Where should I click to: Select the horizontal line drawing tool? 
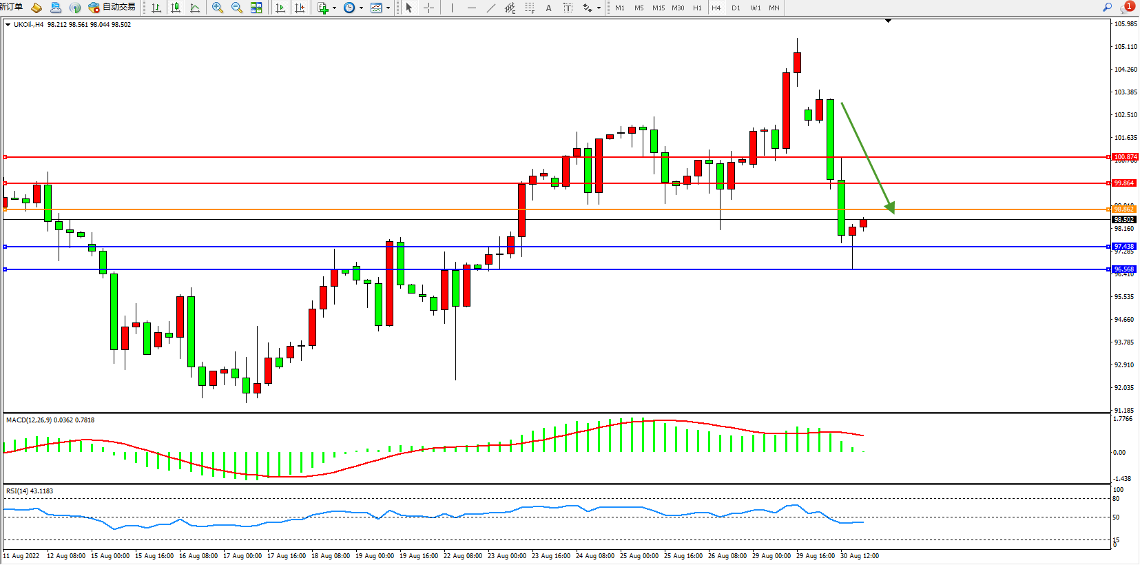[x=471, y=8]
